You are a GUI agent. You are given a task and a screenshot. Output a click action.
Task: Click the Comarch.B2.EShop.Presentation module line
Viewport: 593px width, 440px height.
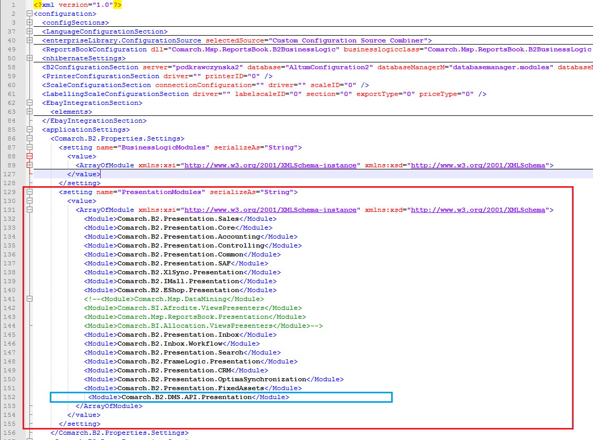(x=180, y=290)
